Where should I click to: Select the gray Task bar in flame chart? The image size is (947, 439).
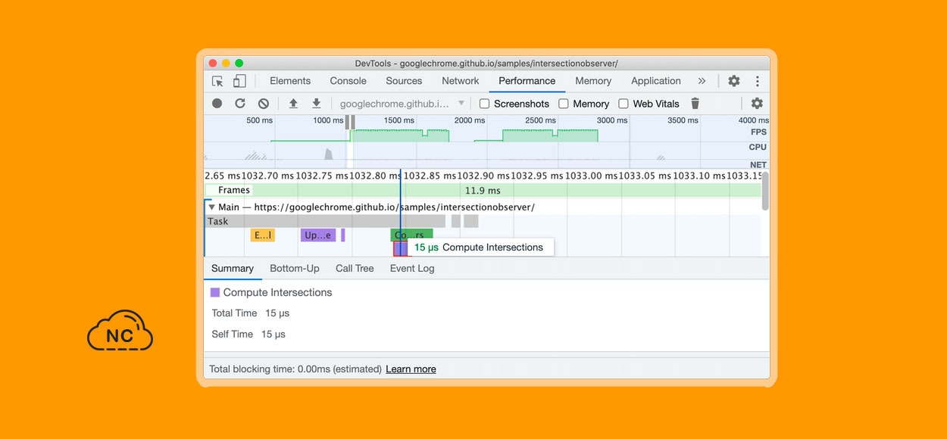(326, 222)
